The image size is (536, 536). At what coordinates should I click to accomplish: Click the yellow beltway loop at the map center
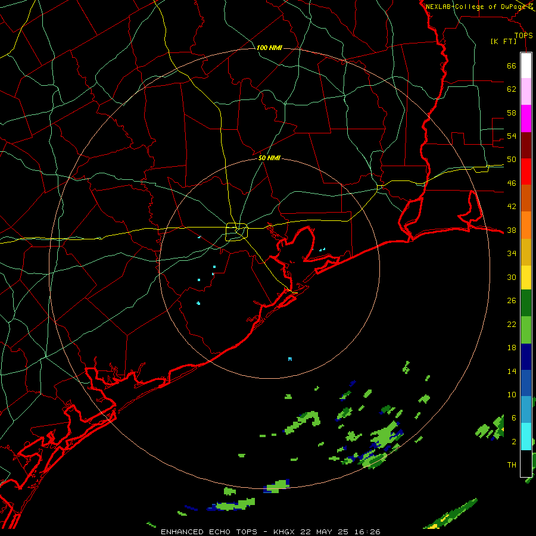pyautogui.click(x=237, y=232)
